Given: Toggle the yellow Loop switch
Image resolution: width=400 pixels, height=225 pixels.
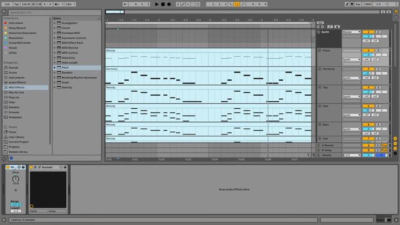Looking at the screenshot, I should pyautogui.click(x=237, y=4).
